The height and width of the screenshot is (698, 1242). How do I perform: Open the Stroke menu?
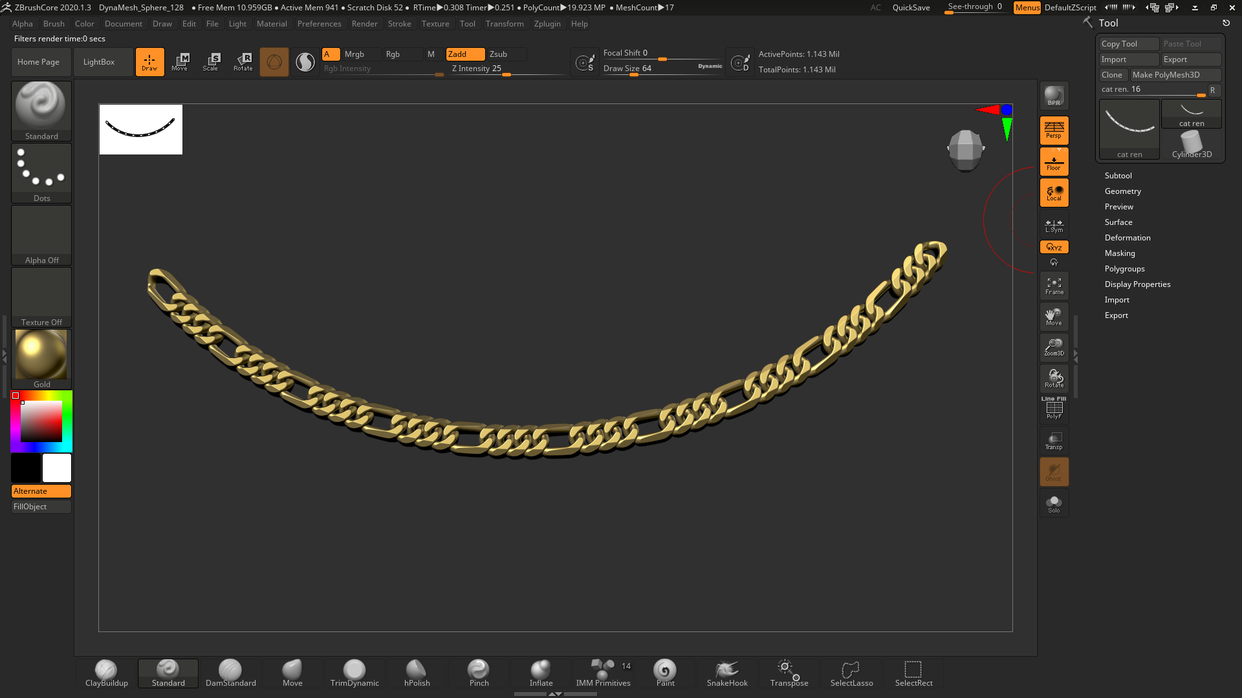[x=399, y=24]
